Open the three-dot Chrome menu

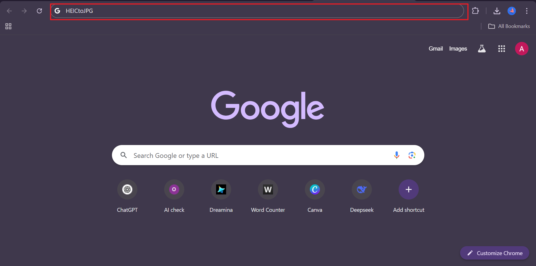[x=527, y=11]
